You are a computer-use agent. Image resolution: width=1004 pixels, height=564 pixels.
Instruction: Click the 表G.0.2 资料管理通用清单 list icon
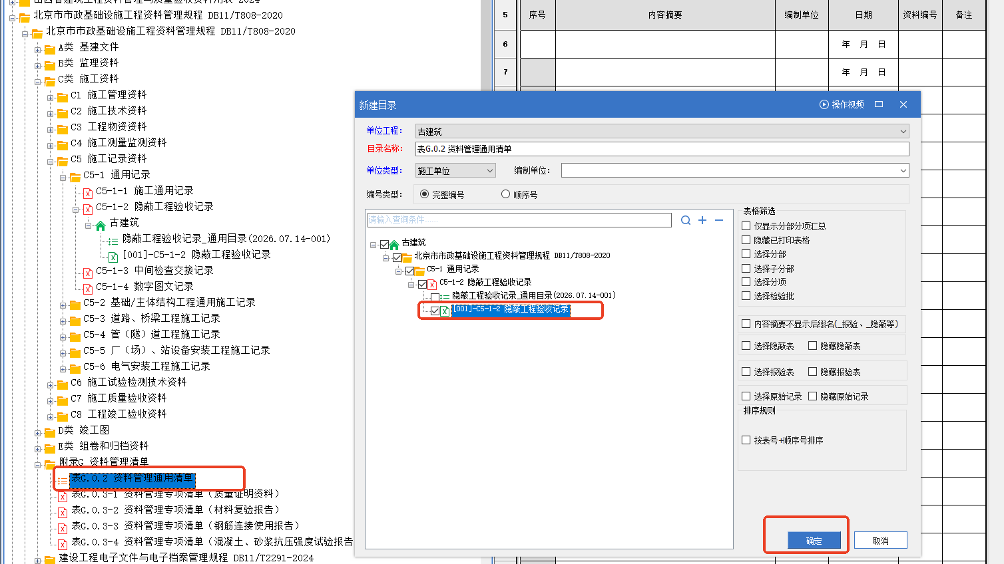(62, 480)
